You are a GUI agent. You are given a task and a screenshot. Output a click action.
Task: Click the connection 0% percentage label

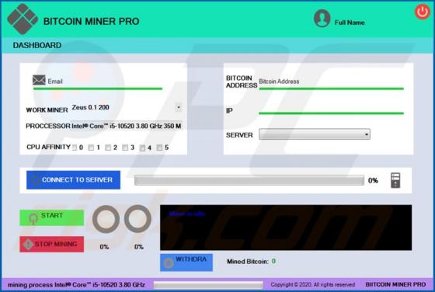click(373, 180)
